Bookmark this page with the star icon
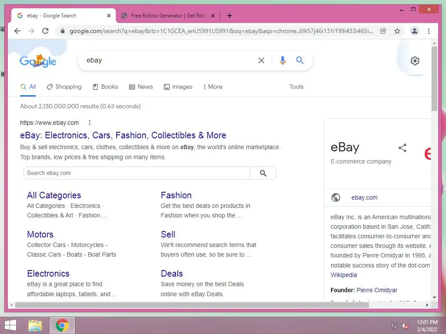This screenshot has width=446, height=334. coord(397,31)
